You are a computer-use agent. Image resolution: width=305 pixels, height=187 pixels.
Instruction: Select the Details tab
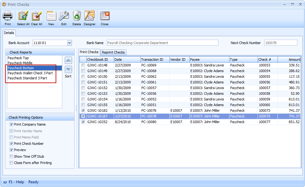click(9, 33)
